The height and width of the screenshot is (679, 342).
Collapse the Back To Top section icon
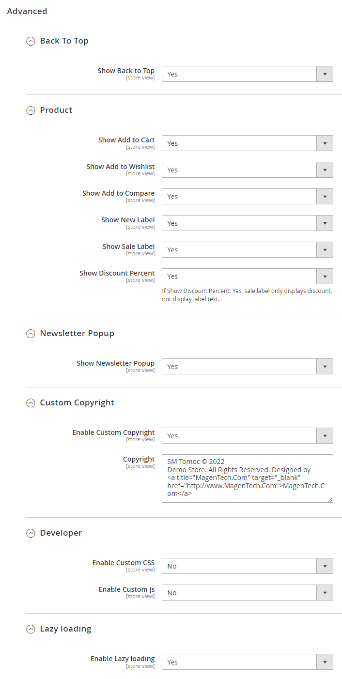click(31, 41)
